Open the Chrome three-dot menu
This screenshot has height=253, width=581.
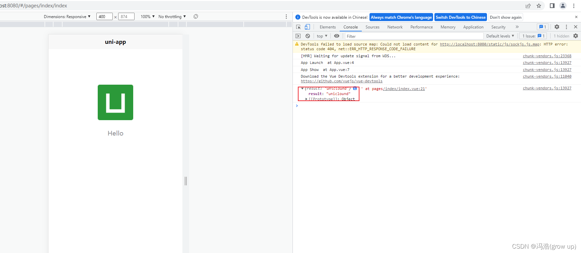tap(574, 6)
